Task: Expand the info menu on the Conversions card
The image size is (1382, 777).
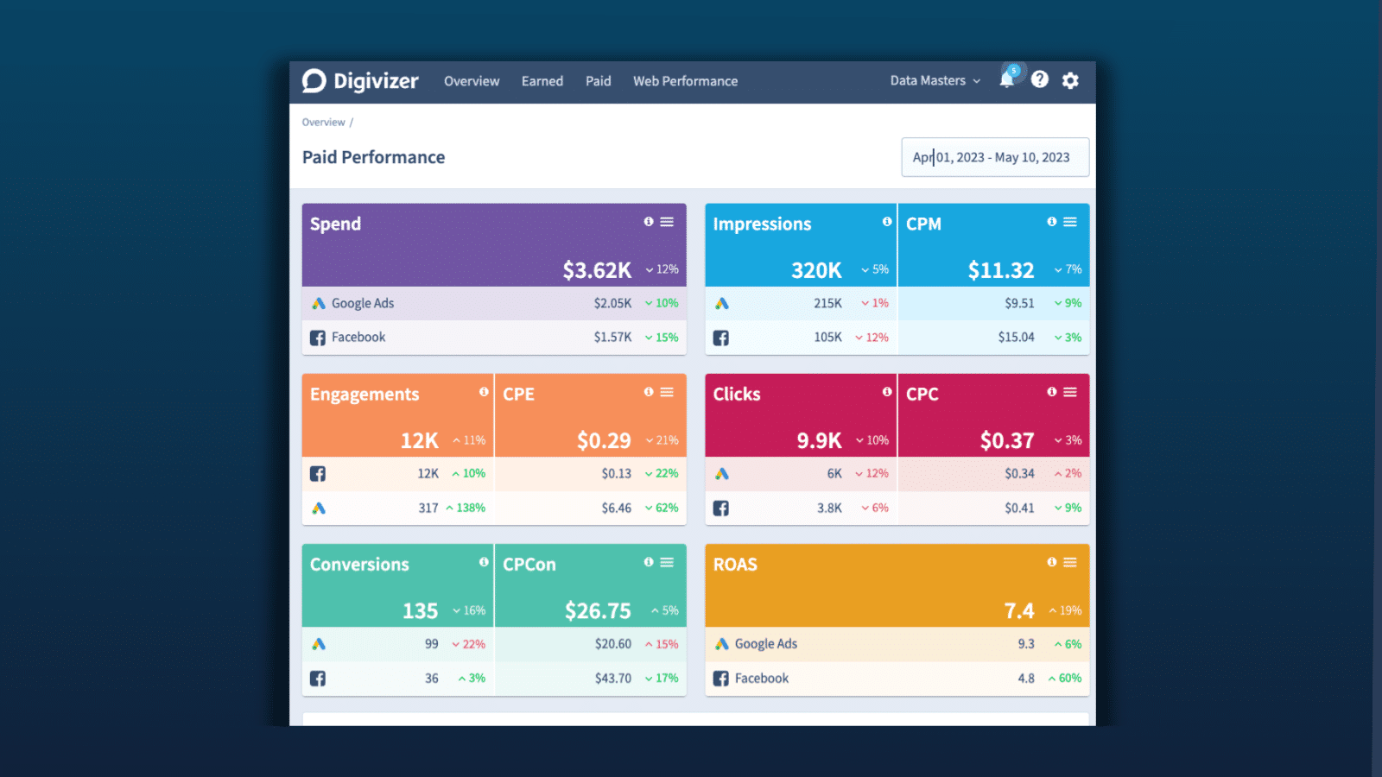Action: point(484,562)
